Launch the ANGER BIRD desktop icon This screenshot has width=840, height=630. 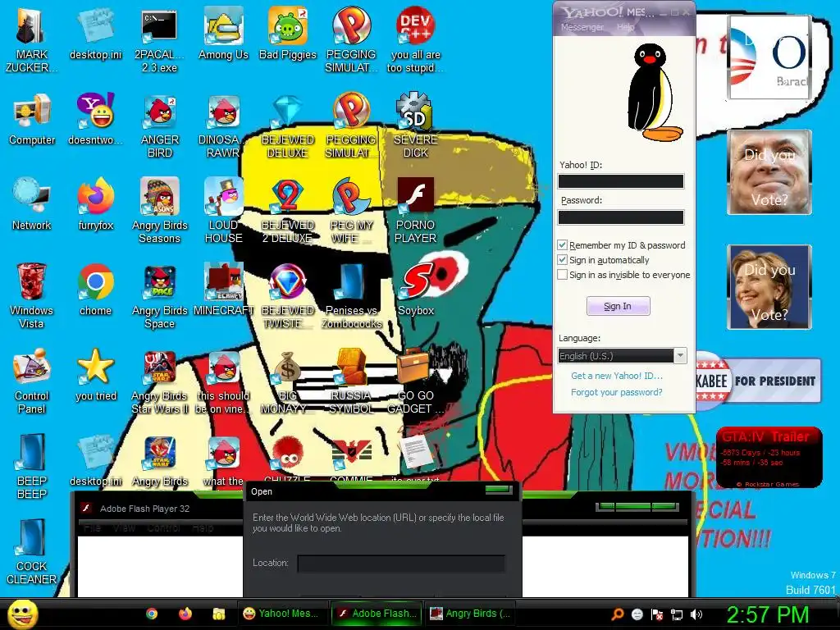tap(159, 126)
